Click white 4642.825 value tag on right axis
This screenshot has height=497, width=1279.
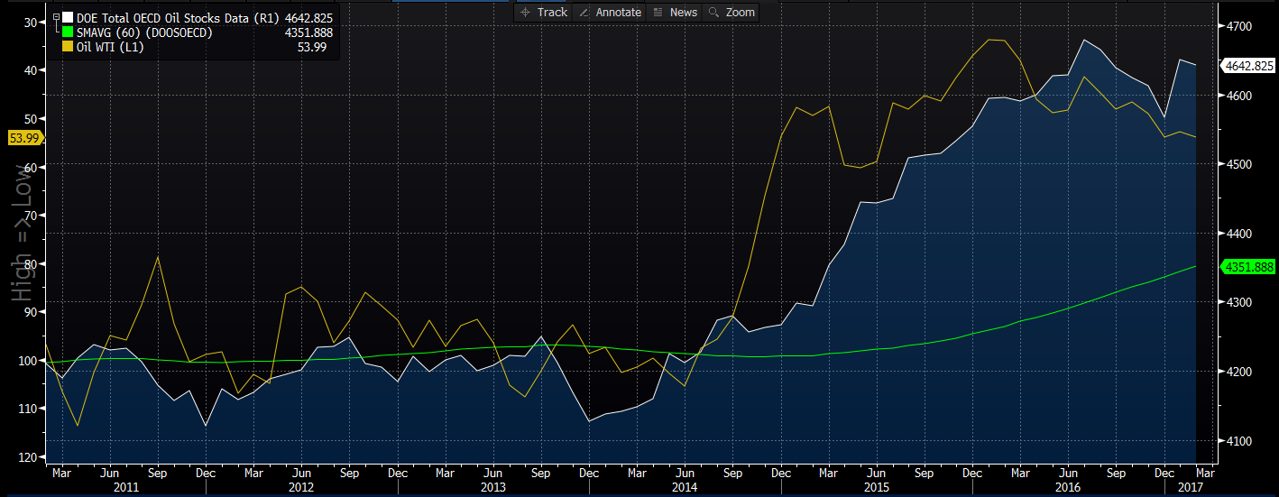(1248, 66)
